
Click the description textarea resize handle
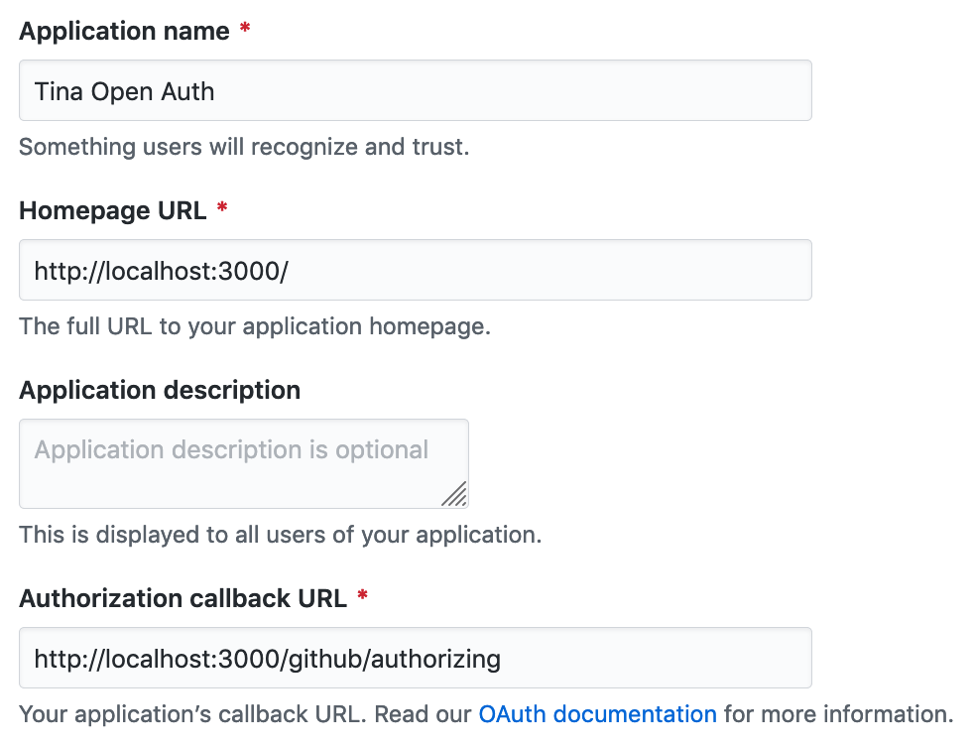(454, 494)
